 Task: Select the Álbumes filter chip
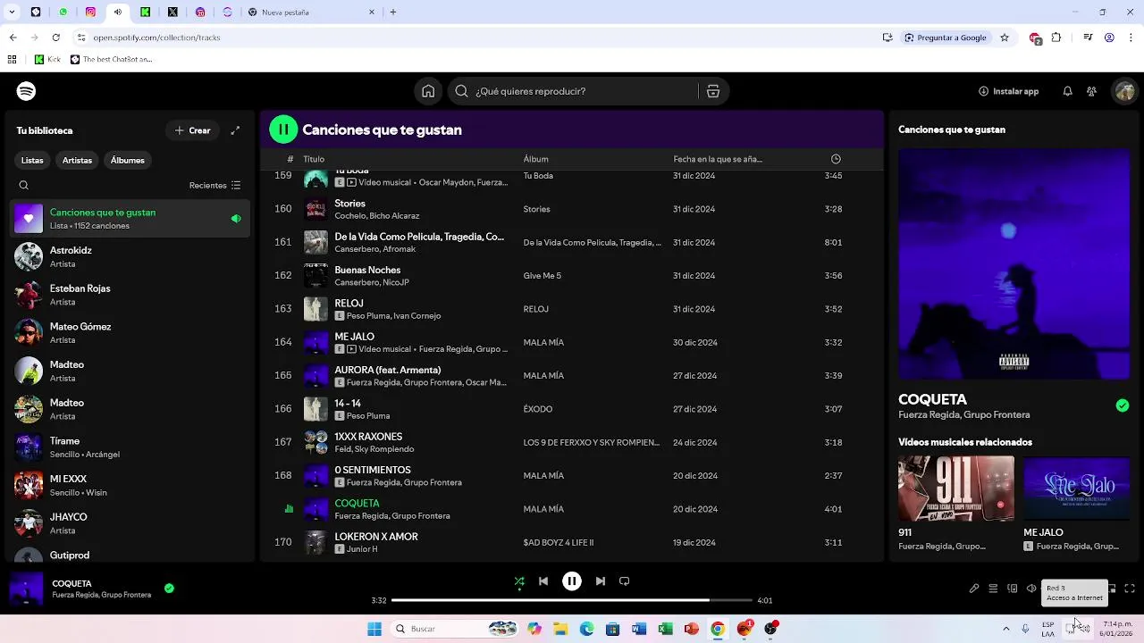(128, 160)
